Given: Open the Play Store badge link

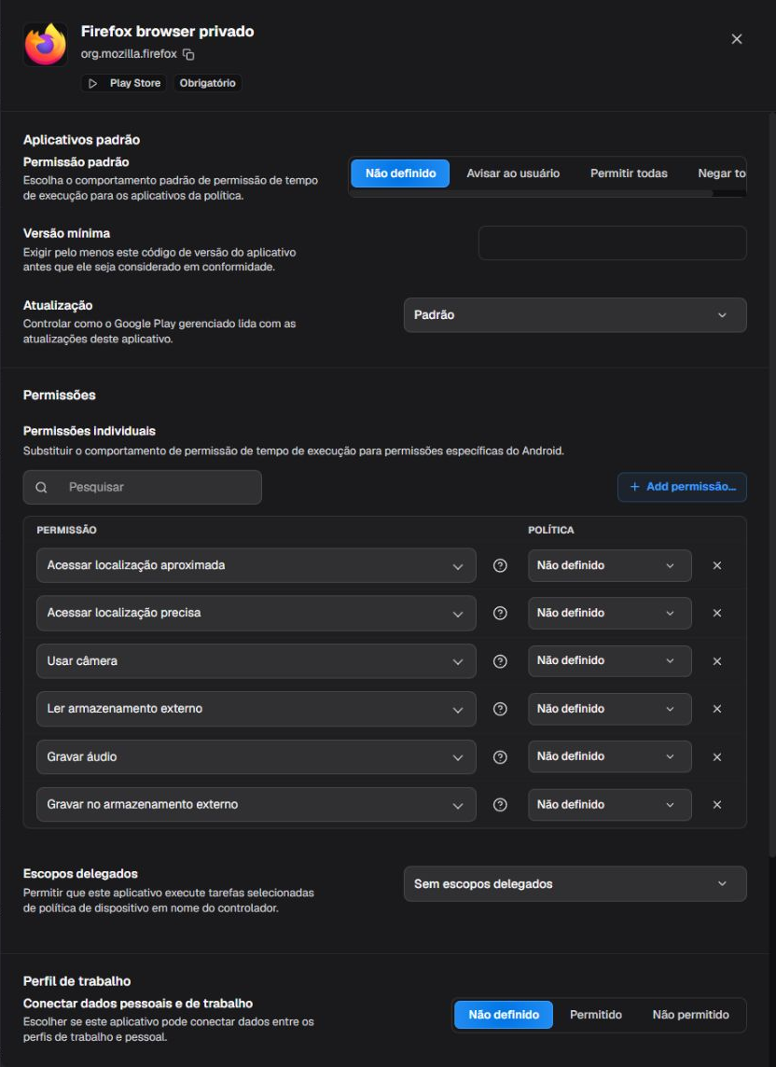Looking at the screenshot, I should tap(124, 83).
